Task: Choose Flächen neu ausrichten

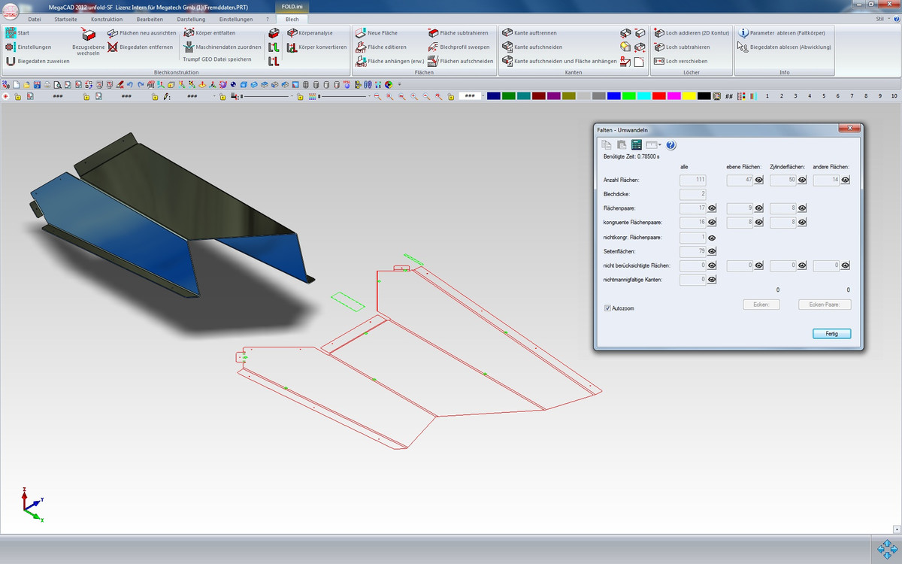Action: click(142, 33)
